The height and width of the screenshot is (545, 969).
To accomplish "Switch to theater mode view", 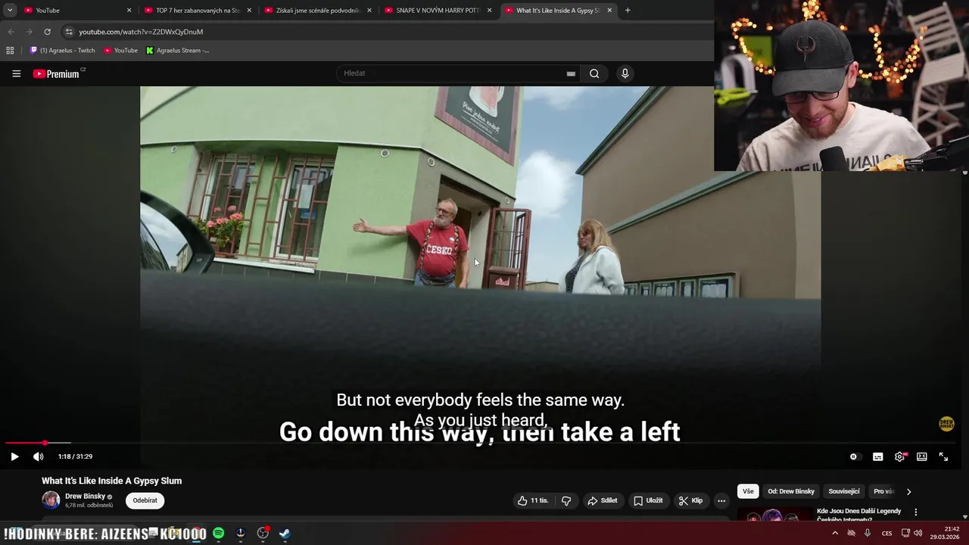I will click(921, 456).
